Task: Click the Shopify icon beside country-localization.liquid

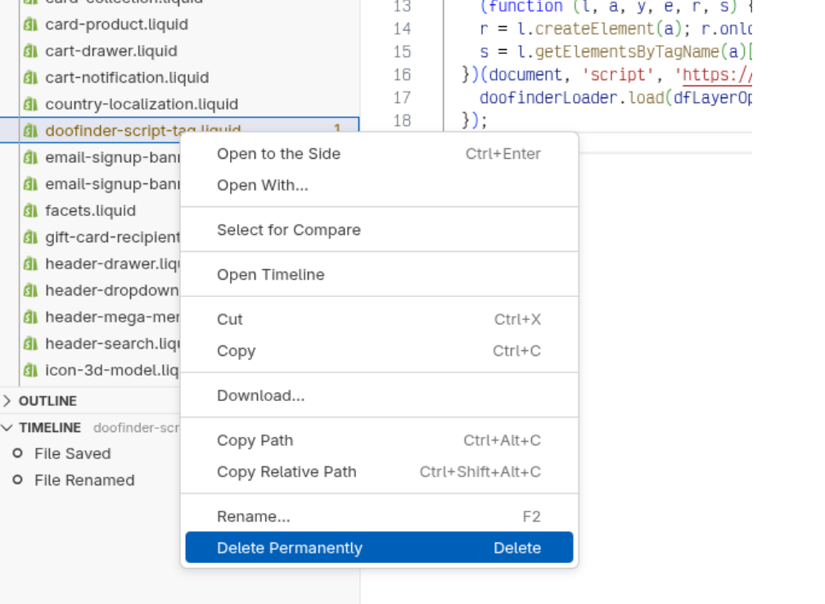Action: (30, 104)
